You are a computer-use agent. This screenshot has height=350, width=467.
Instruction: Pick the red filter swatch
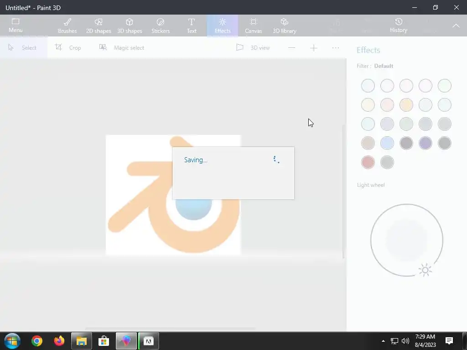point(368,162)
